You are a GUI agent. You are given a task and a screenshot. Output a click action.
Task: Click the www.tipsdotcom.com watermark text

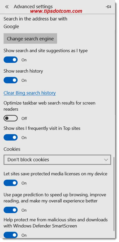coord(56,11)
